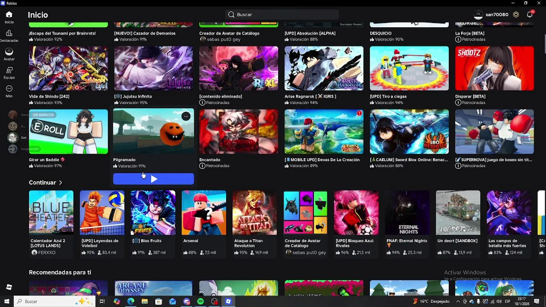Open the three-dots menu on Pilgramado card
Viewport: 546px width, 307px height.
tap(186, 116)
